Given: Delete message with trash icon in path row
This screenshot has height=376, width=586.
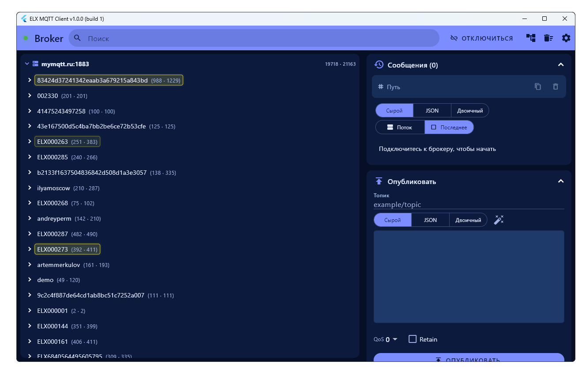Looking at the screenshot, I should coord(556,86).
